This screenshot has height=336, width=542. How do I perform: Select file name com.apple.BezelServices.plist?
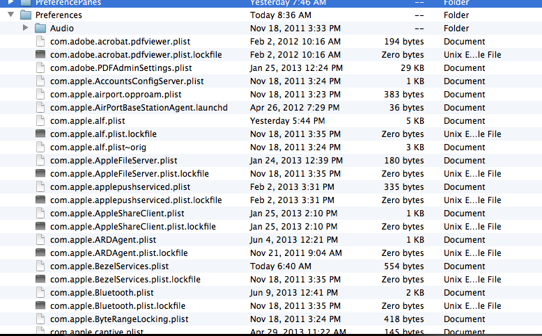click(109, 266)
